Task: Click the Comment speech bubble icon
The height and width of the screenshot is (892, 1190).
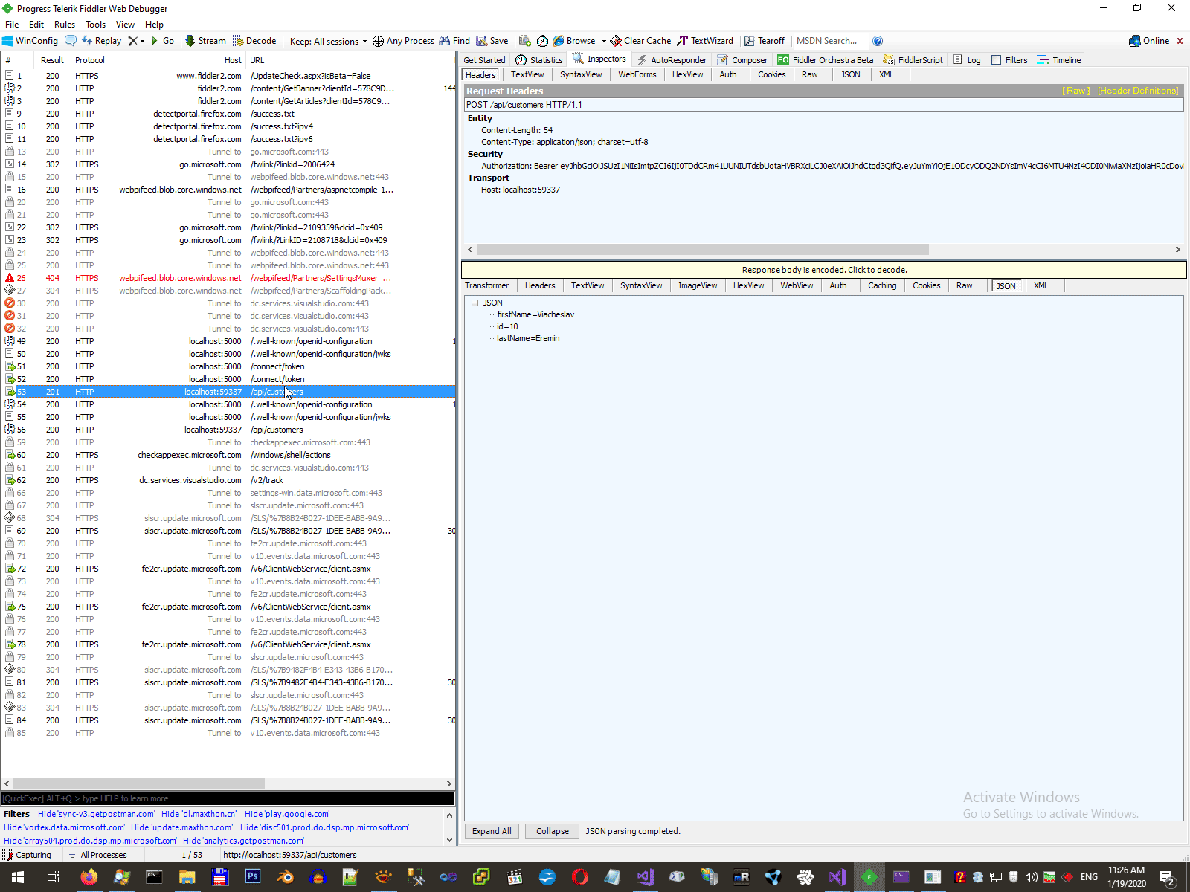Action: (x=71, y=41)
